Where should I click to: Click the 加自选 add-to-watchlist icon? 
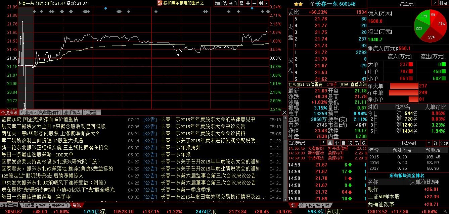[x=221, y=4]
